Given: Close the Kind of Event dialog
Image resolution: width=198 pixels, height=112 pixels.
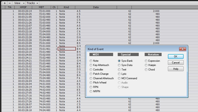Looking at the screenshot, I should (182, 49).
